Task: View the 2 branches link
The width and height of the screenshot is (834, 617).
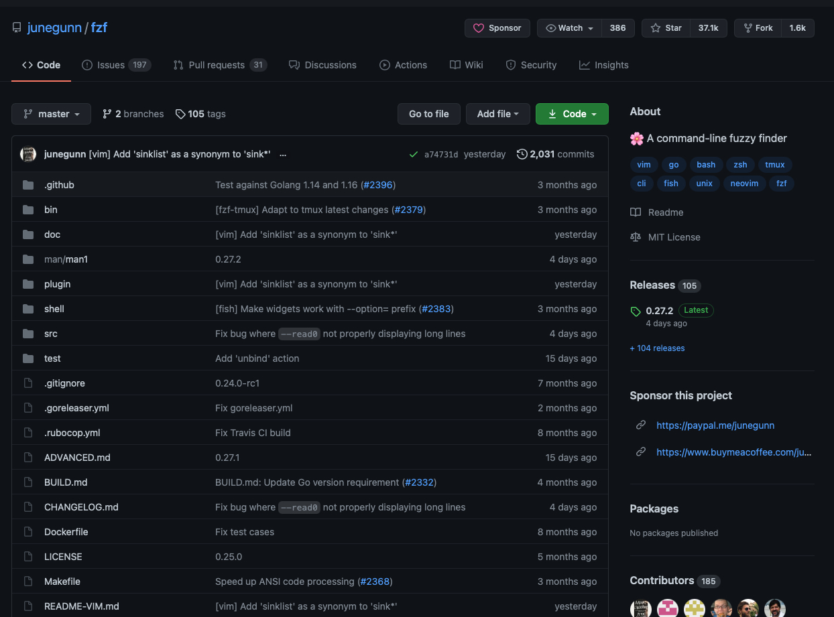Action: point(133,114)
